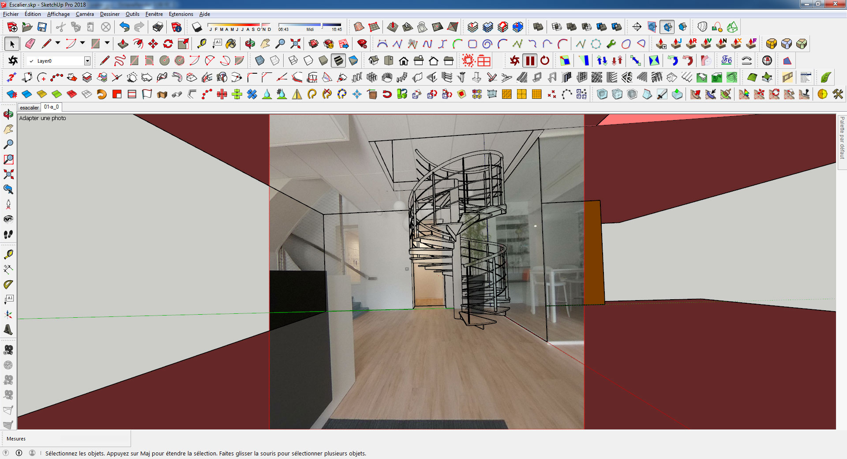This screenshot has height=459, width=847.
Task: Select the Pie arc tool
Action: 240,60
